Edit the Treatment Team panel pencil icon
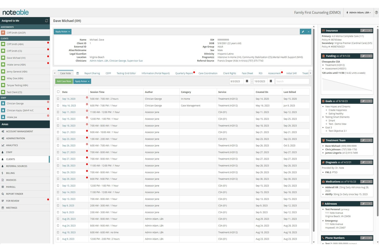 pyautogui.click(x=363, y=140)
